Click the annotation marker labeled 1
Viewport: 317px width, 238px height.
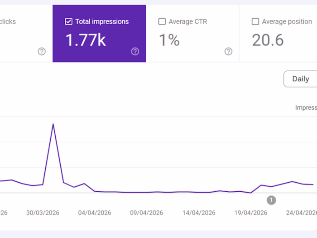pos(271,200)
